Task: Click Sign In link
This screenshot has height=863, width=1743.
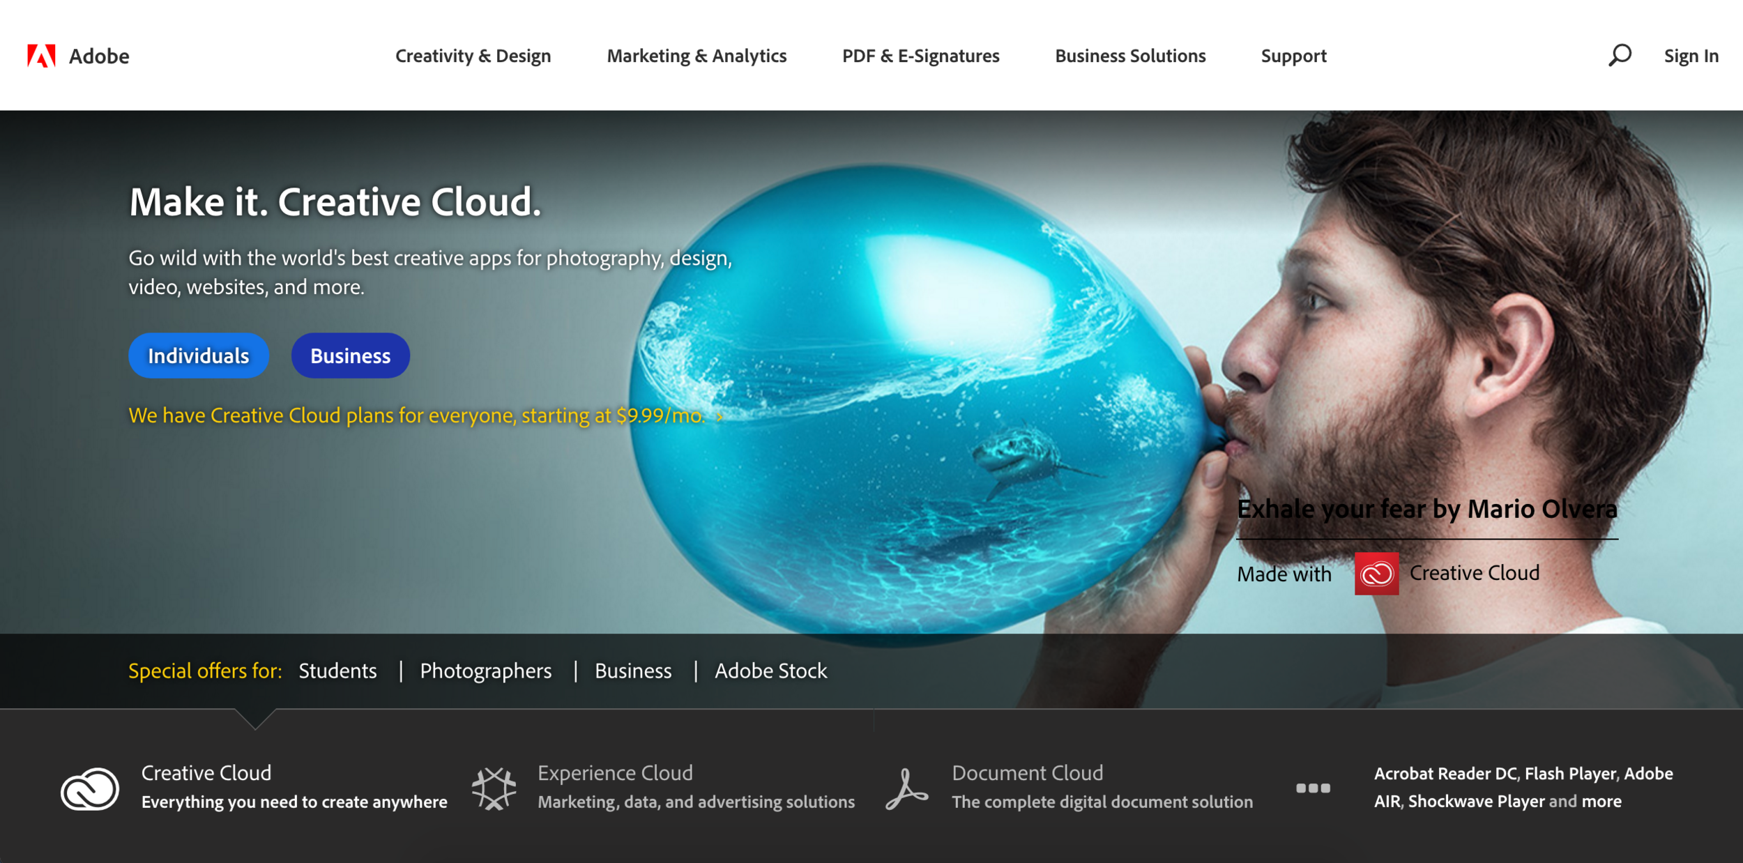Action: pos(1691,56)
